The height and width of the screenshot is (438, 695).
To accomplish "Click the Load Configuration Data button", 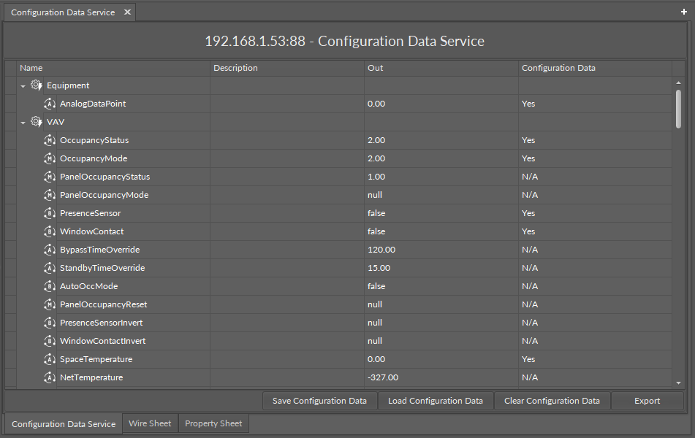I will [435, 401].
